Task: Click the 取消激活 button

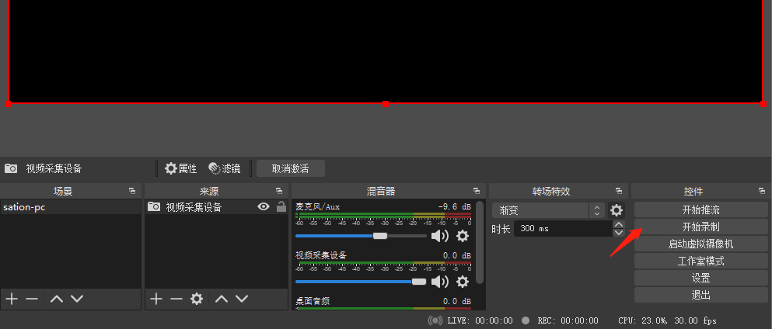Action: tap(290, 168)
